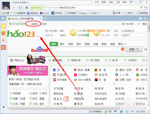Select the 地图 search tab
The height and width of the screenshot is (114, 150).
[x=112, y=44]
